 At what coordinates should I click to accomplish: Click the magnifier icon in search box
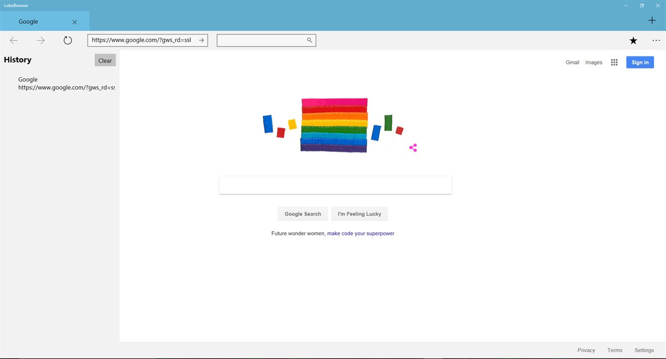tap(310, 40)
